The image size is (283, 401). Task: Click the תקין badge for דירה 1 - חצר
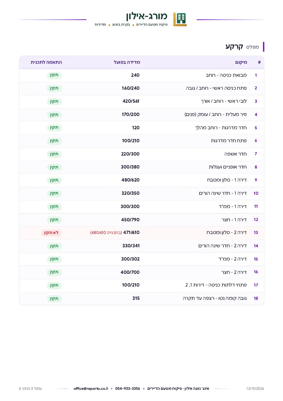pyautogui.click(x=54, y=220)
